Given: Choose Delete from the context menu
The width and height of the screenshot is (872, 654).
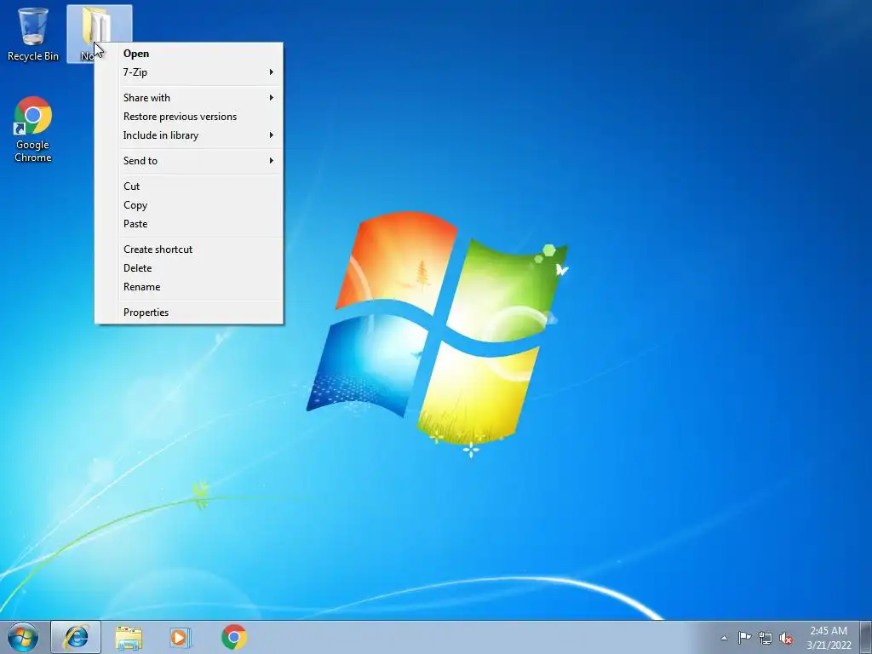Looking at the screenshot, I should click(189, 268).
